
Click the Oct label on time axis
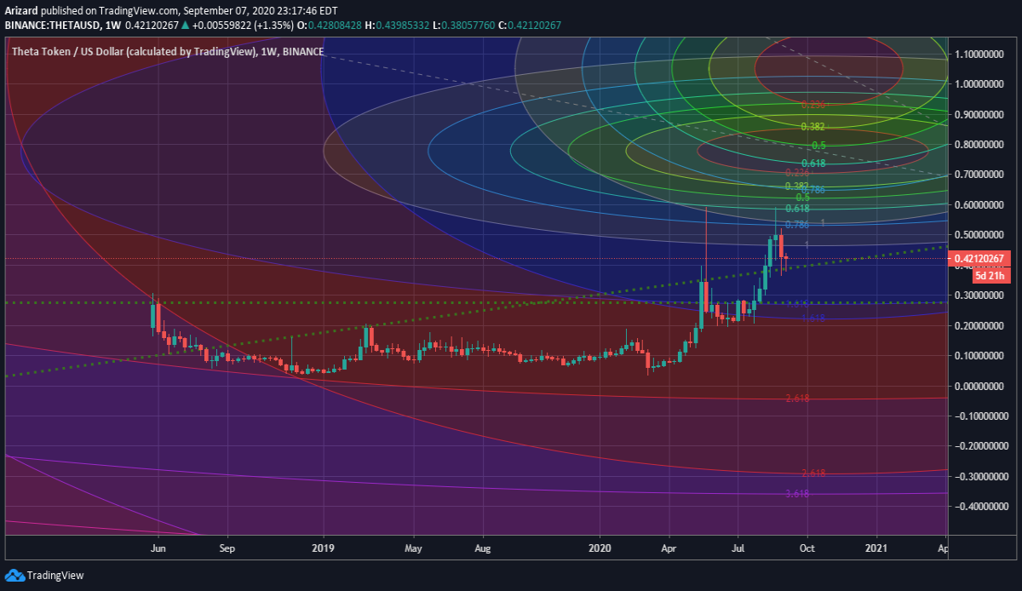click(x=807, y=549)
